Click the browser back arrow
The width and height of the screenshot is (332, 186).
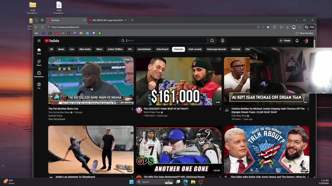36,27
